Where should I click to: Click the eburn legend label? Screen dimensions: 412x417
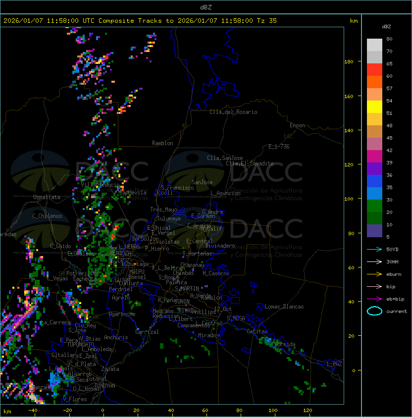394,274
